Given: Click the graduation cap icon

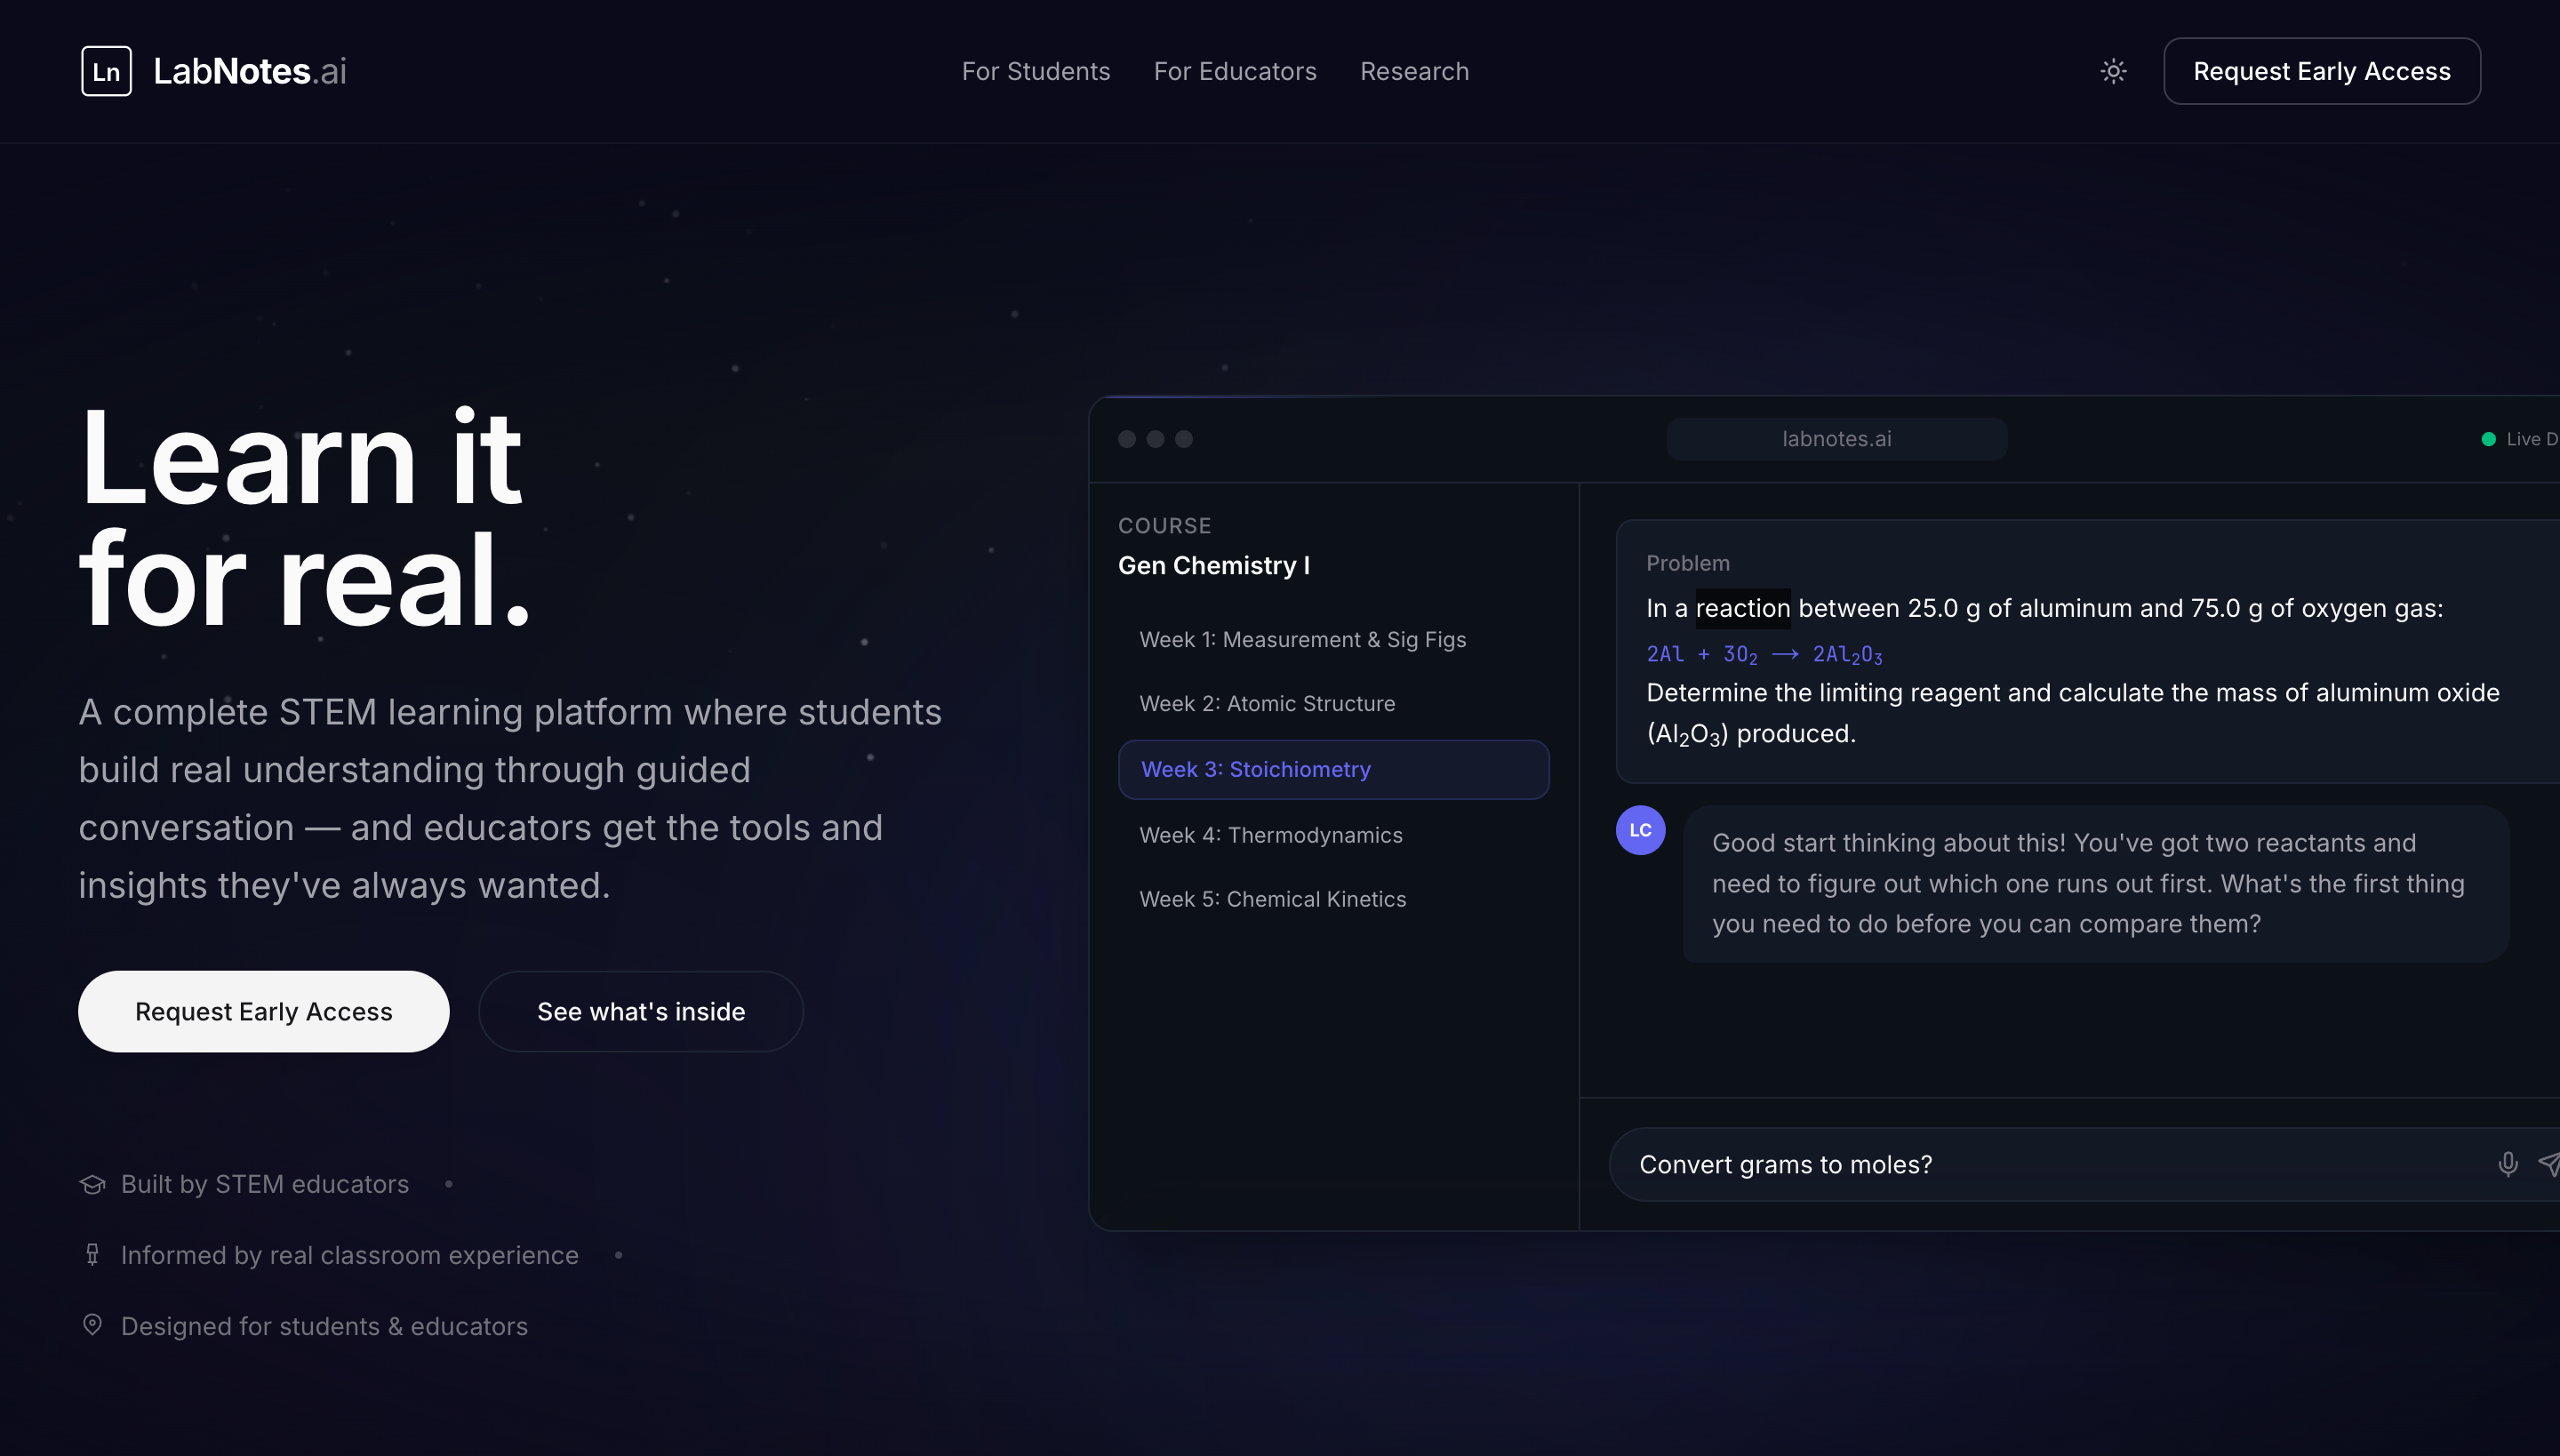Looking at the screenshot, I should tap(92, 1184).
